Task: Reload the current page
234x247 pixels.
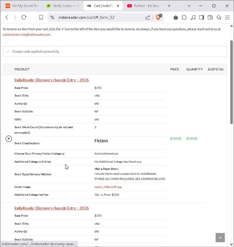Action: click(24, 17)
